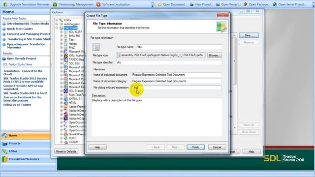Click the Projects folder icon in the navigation pane
315x177 pixels.
coord(4,144)
